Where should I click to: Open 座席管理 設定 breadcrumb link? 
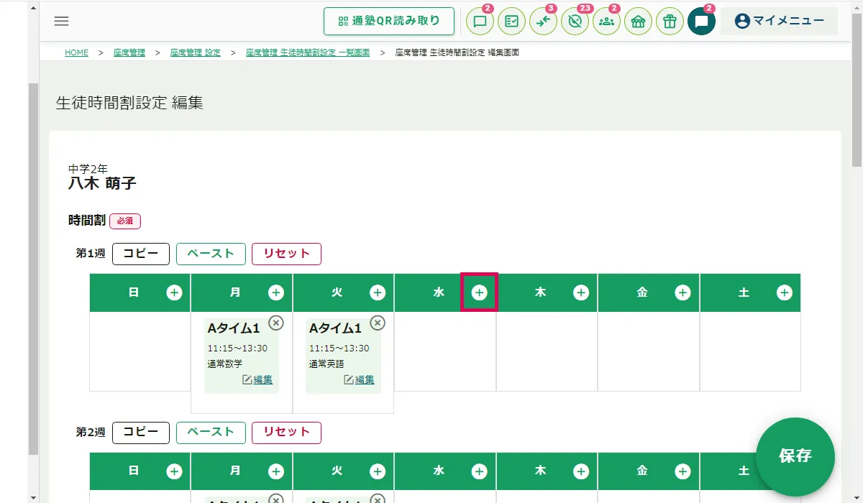pos(196,53)
